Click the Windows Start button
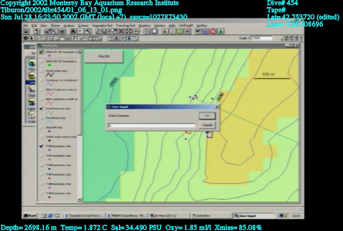The image size is (343, 231). coord(30,216)
